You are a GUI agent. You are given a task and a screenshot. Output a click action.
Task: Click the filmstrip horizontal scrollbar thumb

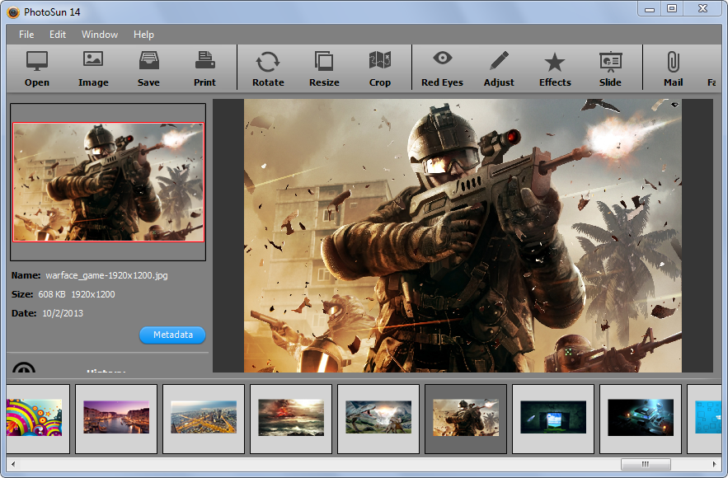(x=646, y=464)
